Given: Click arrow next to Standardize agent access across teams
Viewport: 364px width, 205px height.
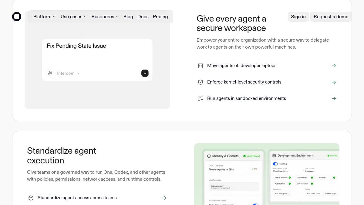Looking at the screenshot, I should click(x=164, y=198).
